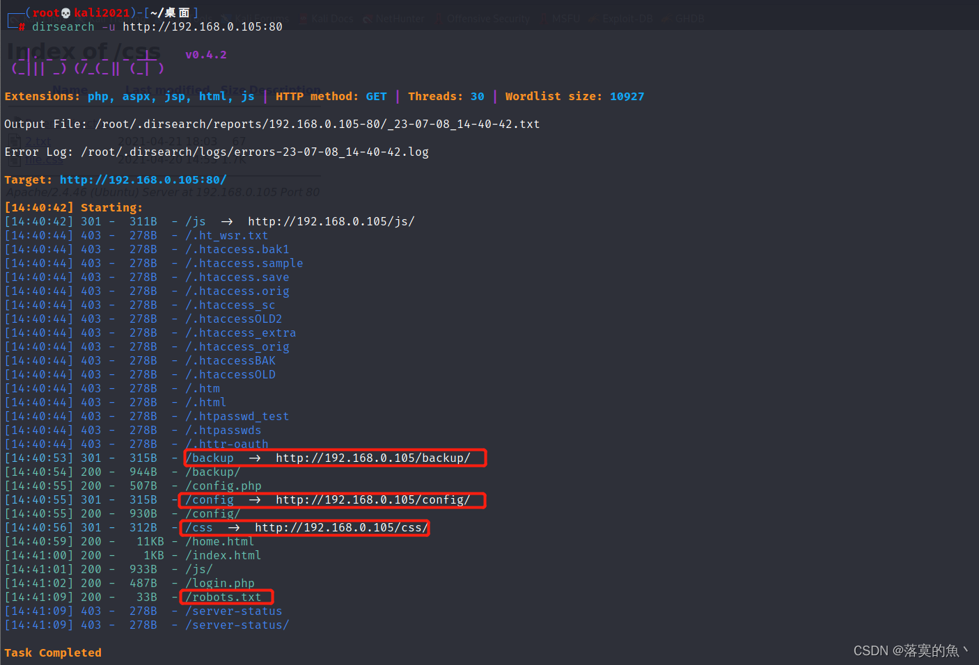Click the /.httr-oauth result

point(227,444)
